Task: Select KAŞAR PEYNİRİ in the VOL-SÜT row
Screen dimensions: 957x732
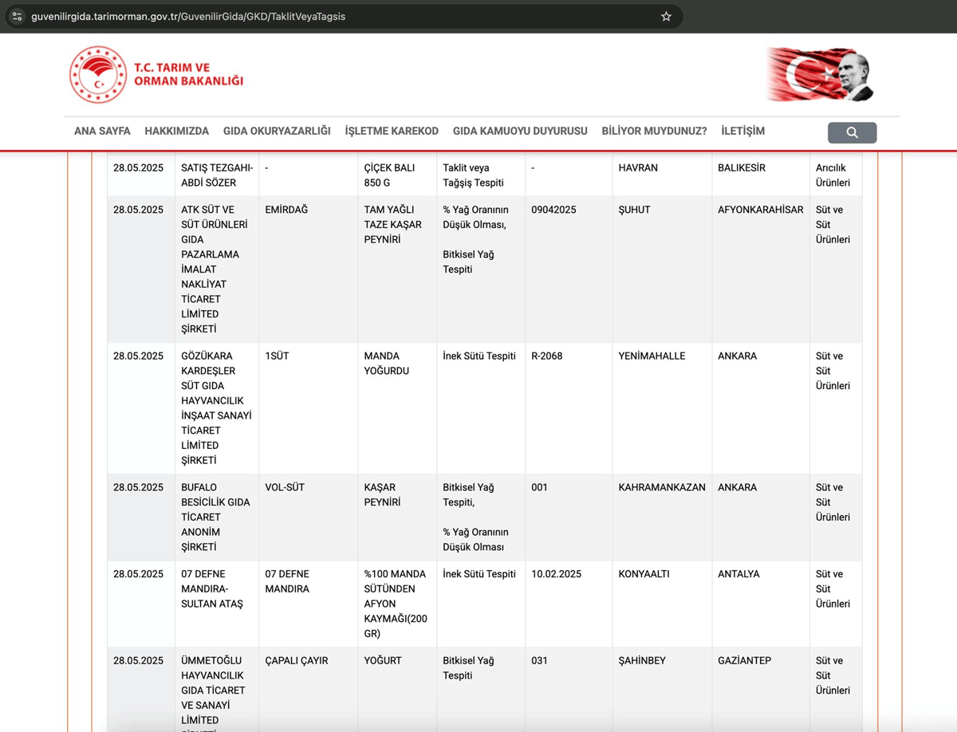Action: coord(397,518)
